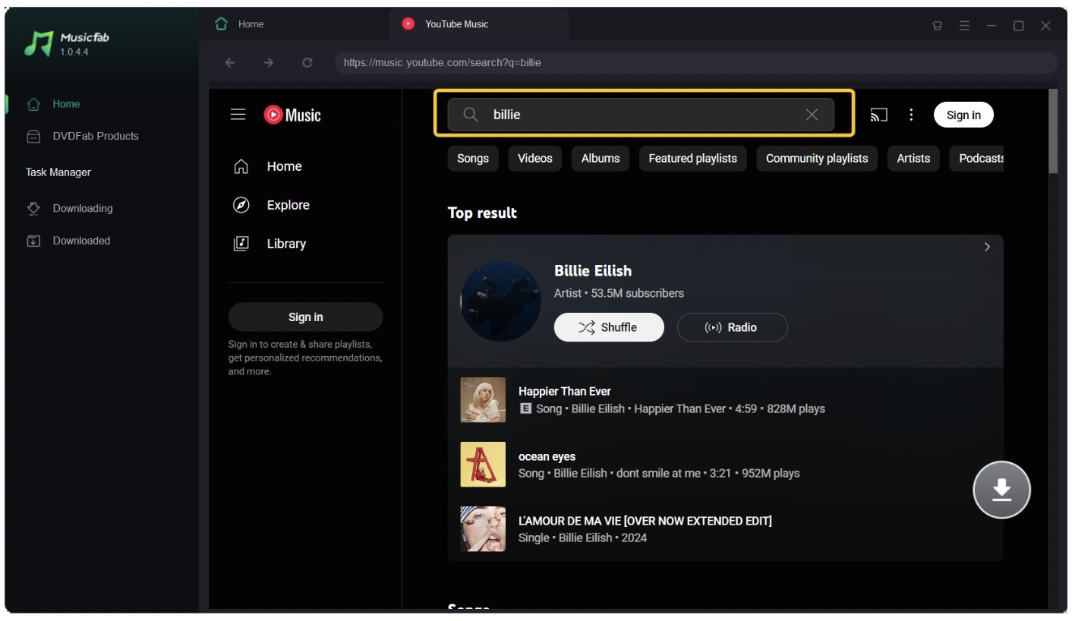Click the Cast to device icon
The width and height of the screenshot is (1075, 621).
878,115
